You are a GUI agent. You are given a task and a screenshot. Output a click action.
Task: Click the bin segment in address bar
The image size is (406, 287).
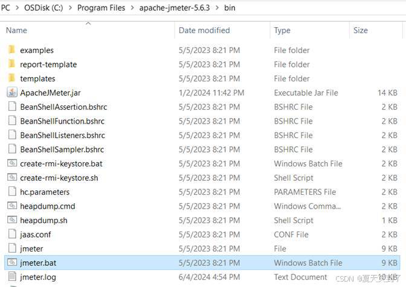[x=230, y=8]
